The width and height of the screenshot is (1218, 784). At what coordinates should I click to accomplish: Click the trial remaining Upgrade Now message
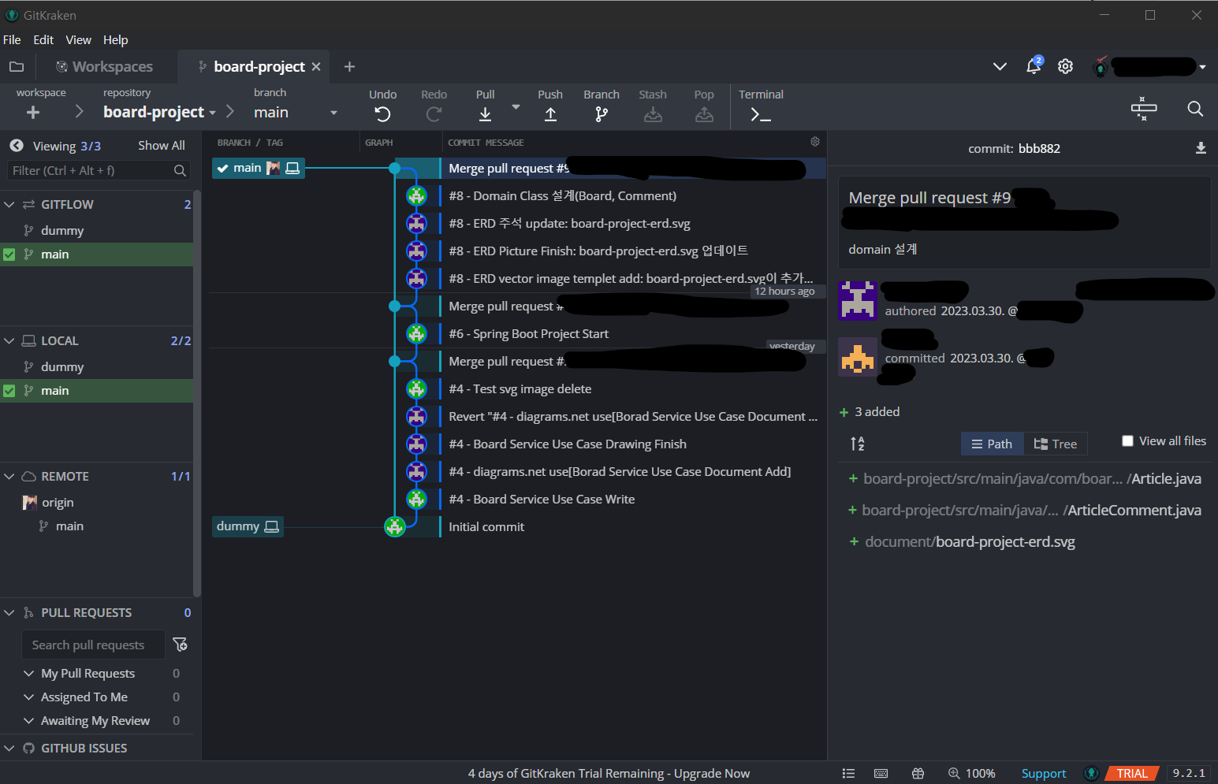[609, 774]
